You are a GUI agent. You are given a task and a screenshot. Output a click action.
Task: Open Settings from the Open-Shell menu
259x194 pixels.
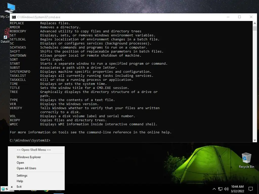pyautogui.click(x=36, y=176)
